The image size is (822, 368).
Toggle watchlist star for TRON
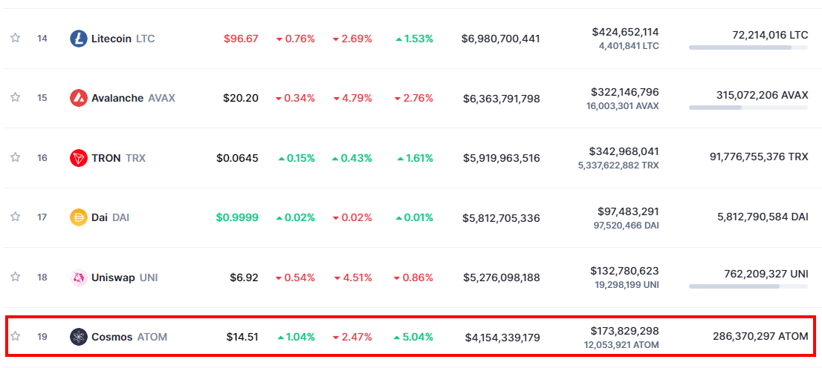(x=15, y=157)
